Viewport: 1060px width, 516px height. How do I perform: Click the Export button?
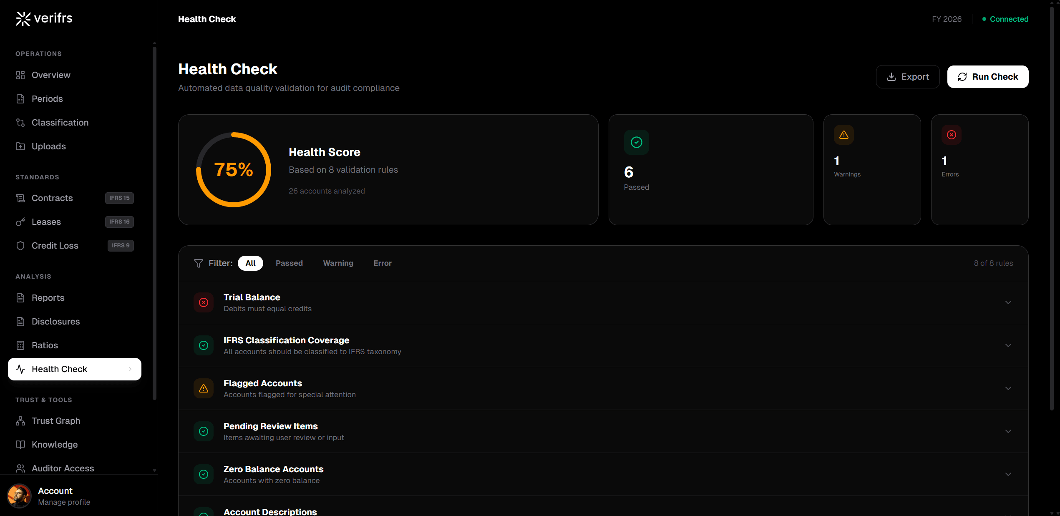click(907, 77)
